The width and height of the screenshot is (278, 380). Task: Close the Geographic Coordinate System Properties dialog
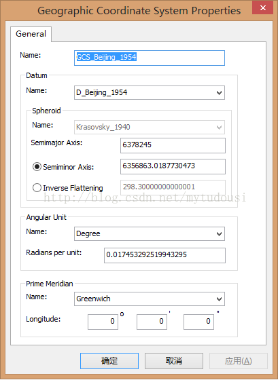[x=262, y=7]
